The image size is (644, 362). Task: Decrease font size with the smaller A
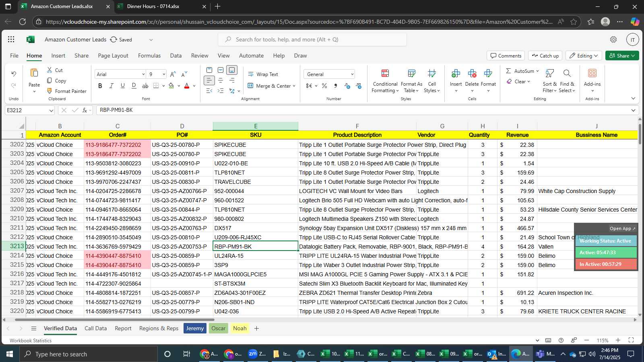click(x=184, y=74)
